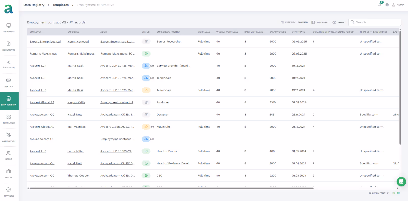Click scroll-right arrow of table
The height and width of the screenshot is (201, 408).
point(398,188)
